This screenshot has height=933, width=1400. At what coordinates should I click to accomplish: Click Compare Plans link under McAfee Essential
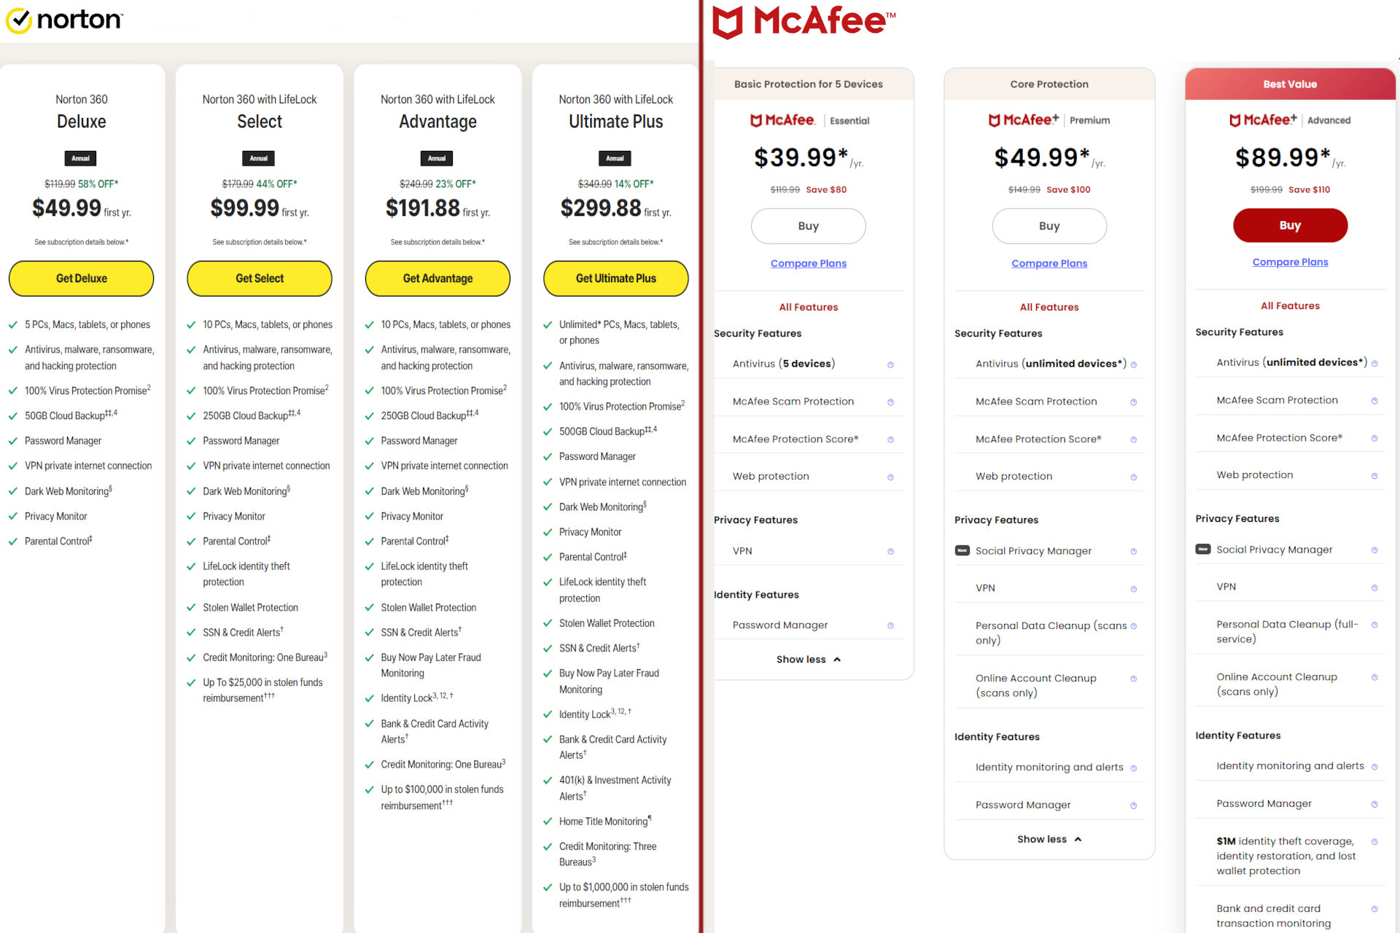(809, 262)
